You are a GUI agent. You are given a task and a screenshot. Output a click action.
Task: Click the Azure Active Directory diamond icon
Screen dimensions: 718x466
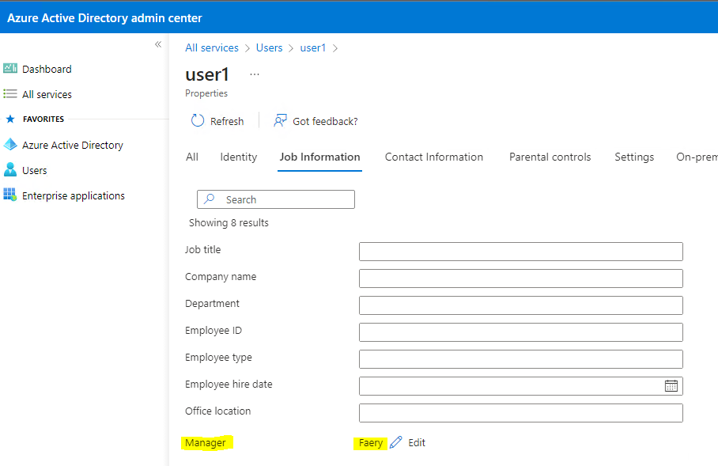[10, 145]
